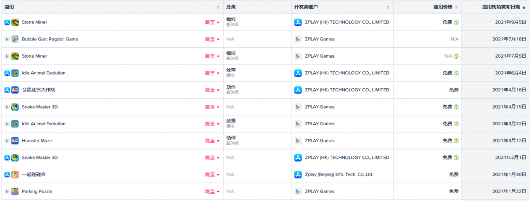Open the 跳至 dropdown for Stone Miner 2021年7月5日

pos(212,56)
